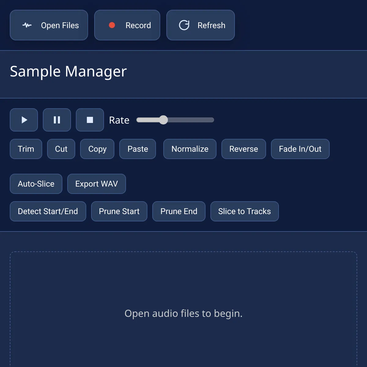This screenshot has width=367, height=367.
Task: Reverse the sample
Action: (244, 149)
